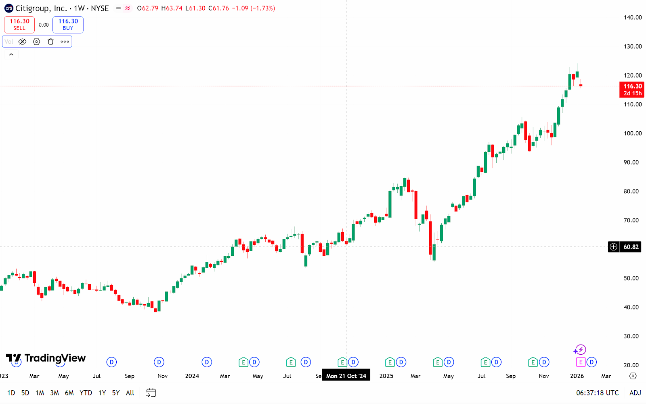The width and height of the screenshot is (646, 404).
Task: Click the SELL 116.30 button
Action: (x=19, y=25)
